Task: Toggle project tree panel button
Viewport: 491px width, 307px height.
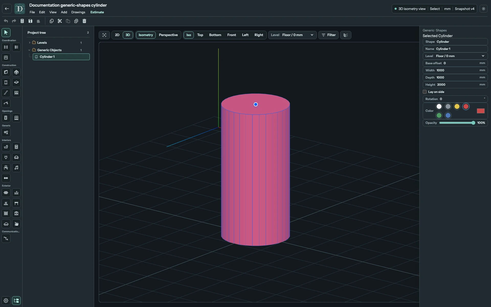Action: [x=16, y=301]
